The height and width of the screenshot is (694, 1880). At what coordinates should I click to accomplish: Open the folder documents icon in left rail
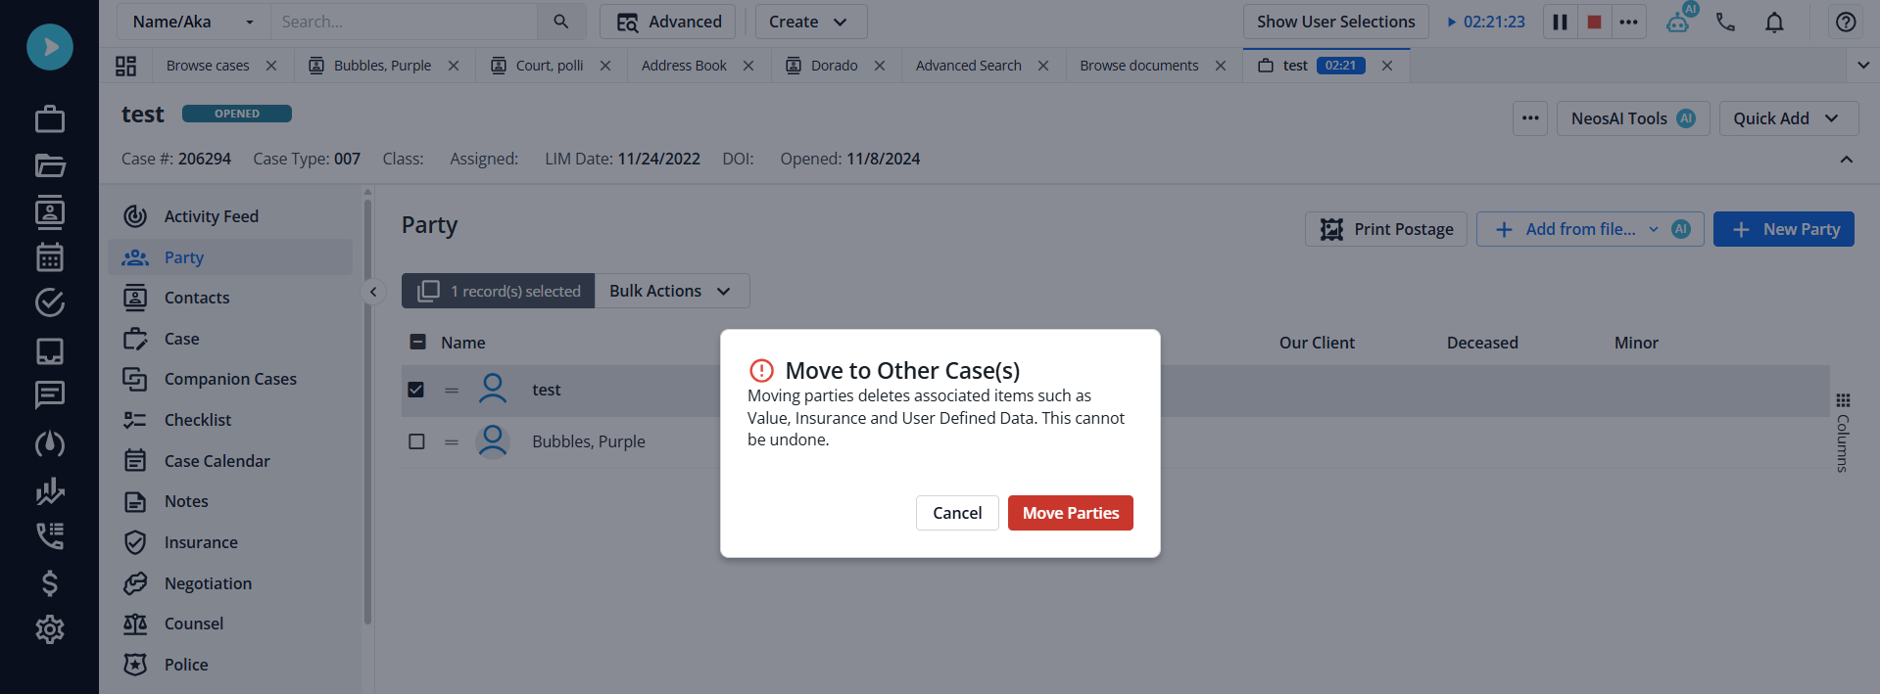50,165
